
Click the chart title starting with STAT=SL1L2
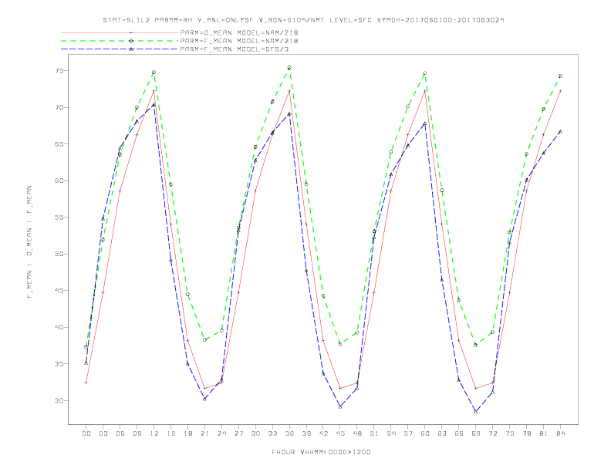303,20
